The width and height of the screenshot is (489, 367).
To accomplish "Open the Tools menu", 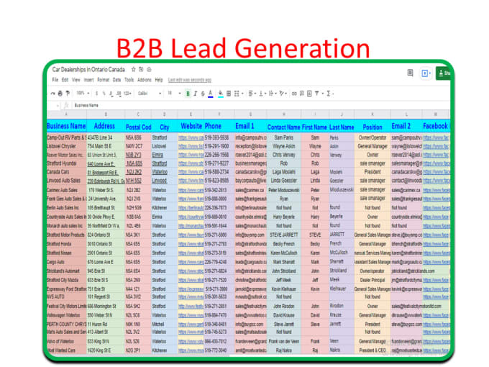I will click(129, 80).
